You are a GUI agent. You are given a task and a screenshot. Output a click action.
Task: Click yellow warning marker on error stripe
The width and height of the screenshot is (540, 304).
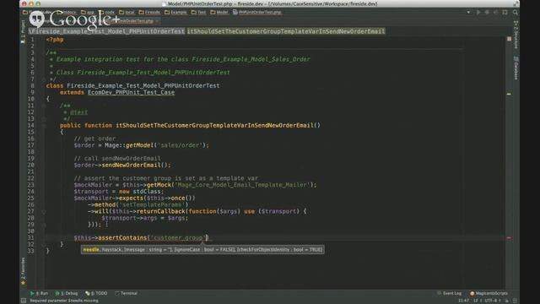[509, 94]
